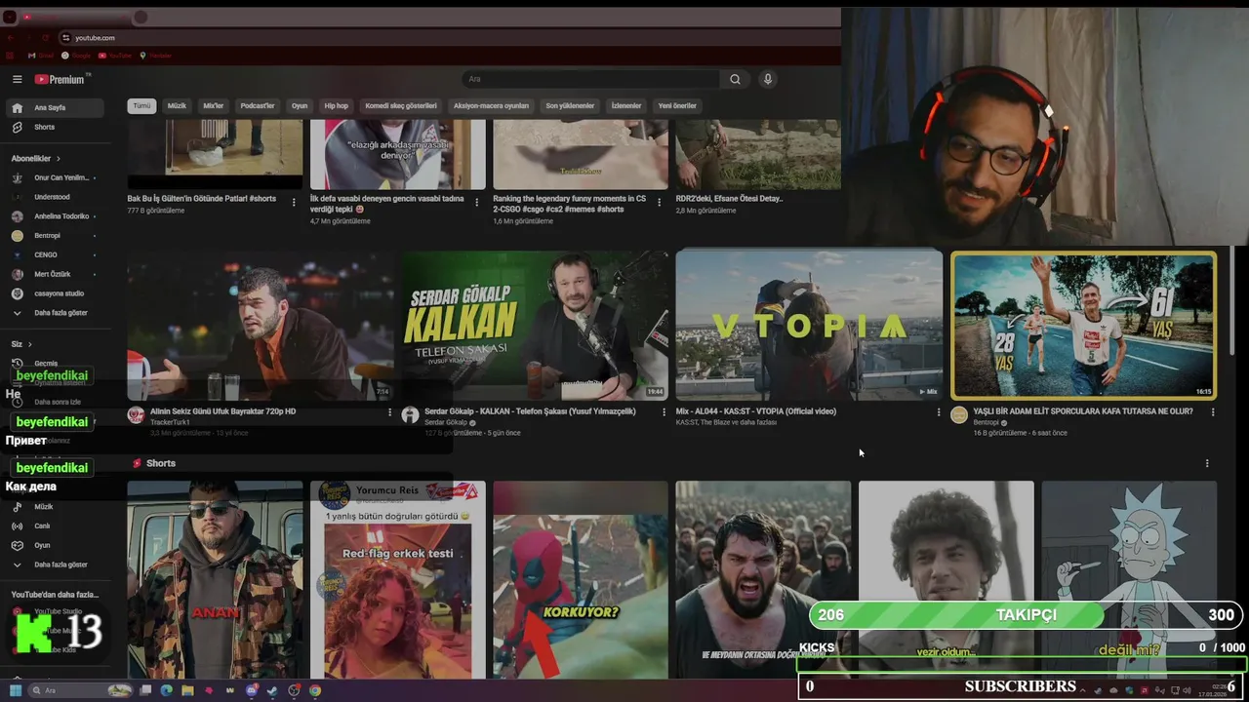Select the Müzik filter chip
This screenshot has height=702, width=1249.
tap(177, 105)
